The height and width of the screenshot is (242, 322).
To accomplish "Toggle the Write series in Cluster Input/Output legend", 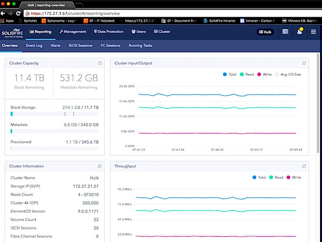I will click(264, 75).
